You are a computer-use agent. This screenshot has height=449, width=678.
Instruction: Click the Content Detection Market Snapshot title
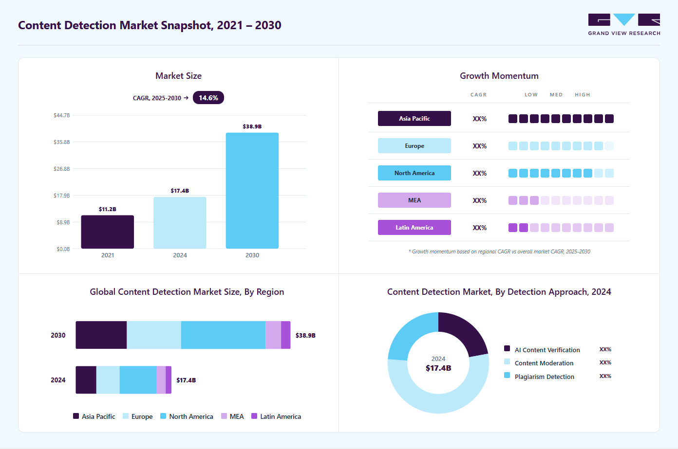pyautogui.click(x=150, y=25)
